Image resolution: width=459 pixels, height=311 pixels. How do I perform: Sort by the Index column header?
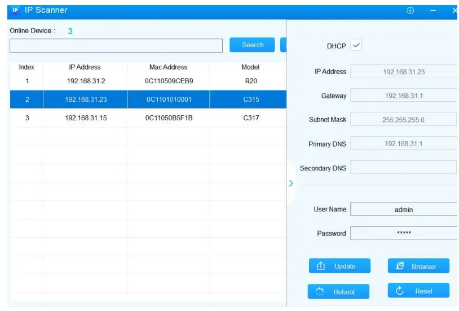[27, 67]
